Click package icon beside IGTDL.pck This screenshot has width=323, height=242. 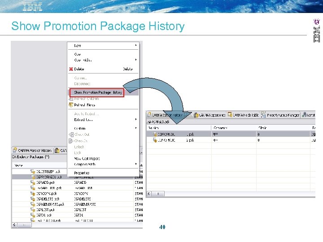tap(33, 215)
